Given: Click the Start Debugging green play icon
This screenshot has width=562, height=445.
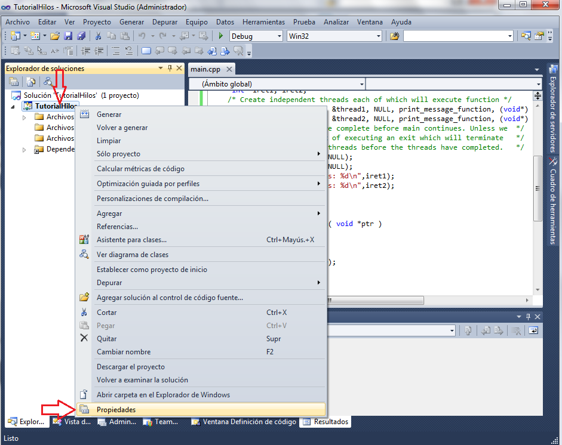Looking at the screenshot, I should pyautogui.click(x=221, y=36).
